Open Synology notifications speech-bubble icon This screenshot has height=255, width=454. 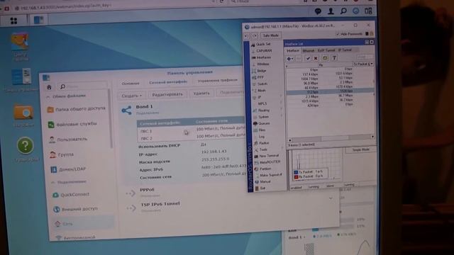tap(318, 11)
